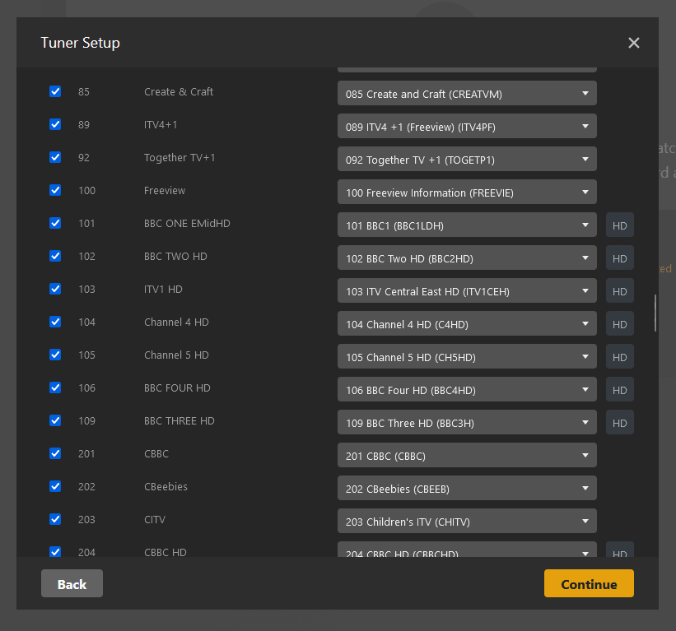Screen dimensions: 676x631
Task: Uncheck the Create & Craft channel
Action: pyautogui.click(x=55, y=91)
